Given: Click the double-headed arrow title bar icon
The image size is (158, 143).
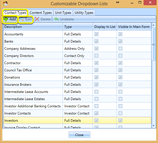Looking at the screenshot, I should point(118,2).
